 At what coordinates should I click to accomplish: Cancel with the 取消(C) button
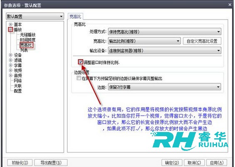point(194,162)
